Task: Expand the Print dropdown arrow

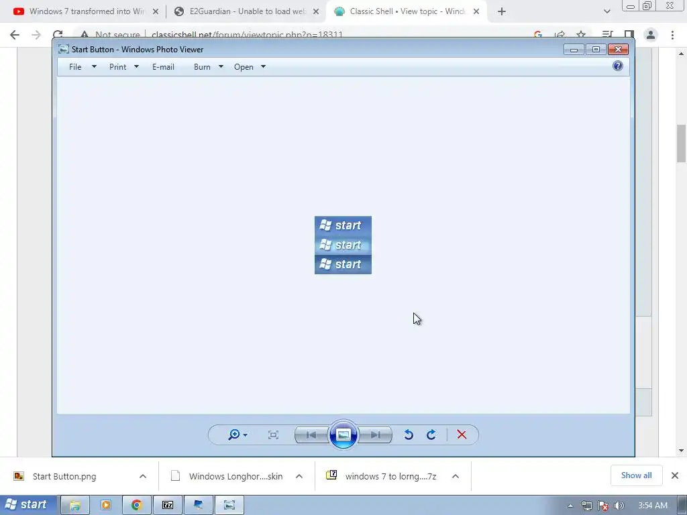Action: 136,66
